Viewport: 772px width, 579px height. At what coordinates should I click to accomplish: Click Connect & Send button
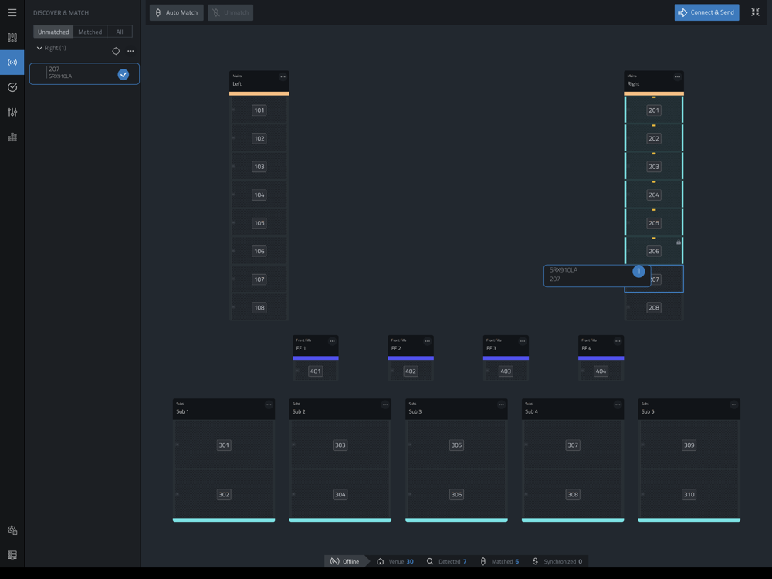pyautogui.click(x=706, y=12)
